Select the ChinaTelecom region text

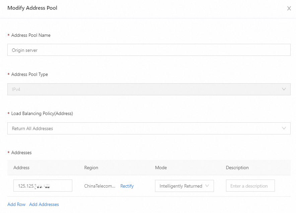[x=100, y=186]
